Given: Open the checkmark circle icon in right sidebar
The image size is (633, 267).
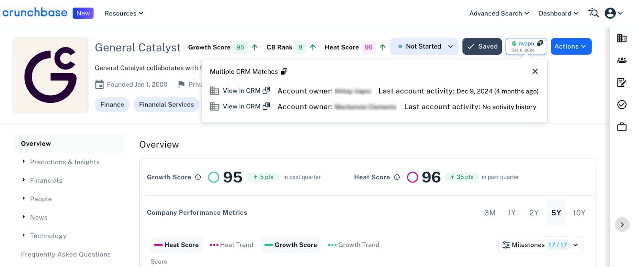Looking at the screenshot, I should pos(622,104).
